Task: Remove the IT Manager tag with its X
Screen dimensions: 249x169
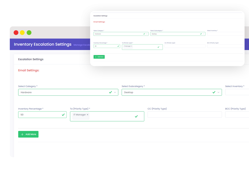Action: pyautogui.click(x=87, y=114)
